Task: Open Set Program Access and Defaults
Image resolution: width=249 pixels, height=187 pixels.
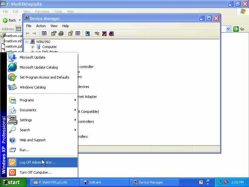Action: tap(42, 77)
